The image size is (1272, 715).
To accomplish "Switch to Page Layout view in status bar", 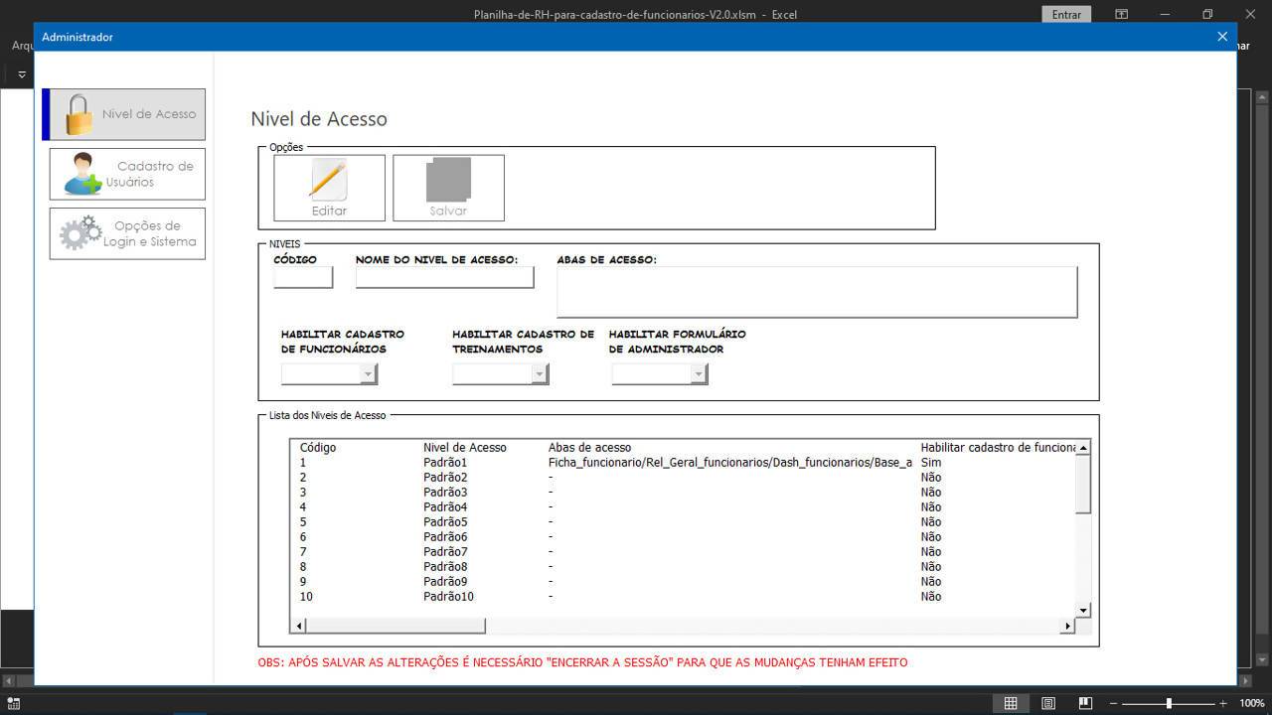I will (1048, 703).
